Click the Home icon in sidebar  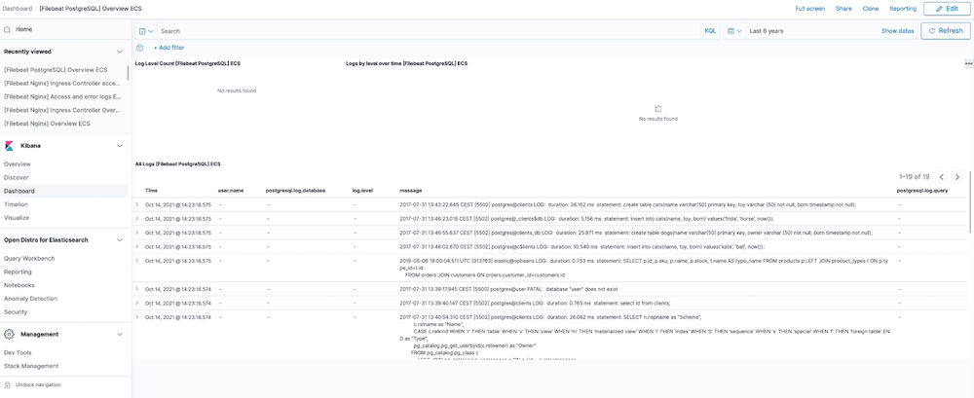coord(8,29)
